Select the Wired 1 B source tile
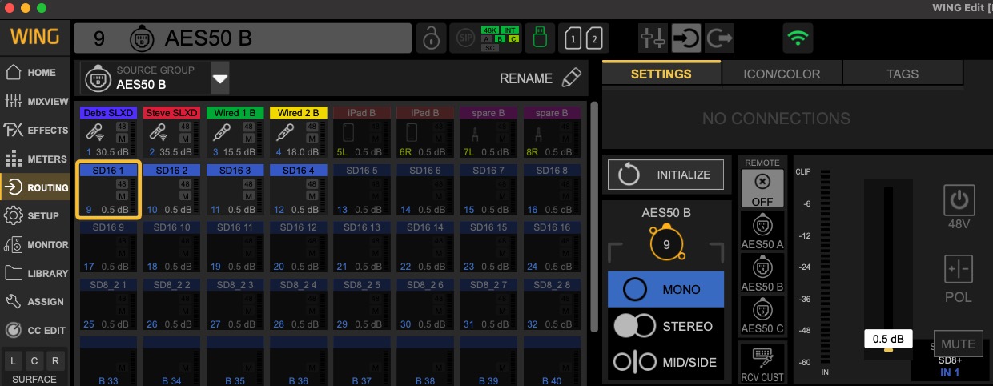Screen dimensions: 993x386 tap(235, 132)
